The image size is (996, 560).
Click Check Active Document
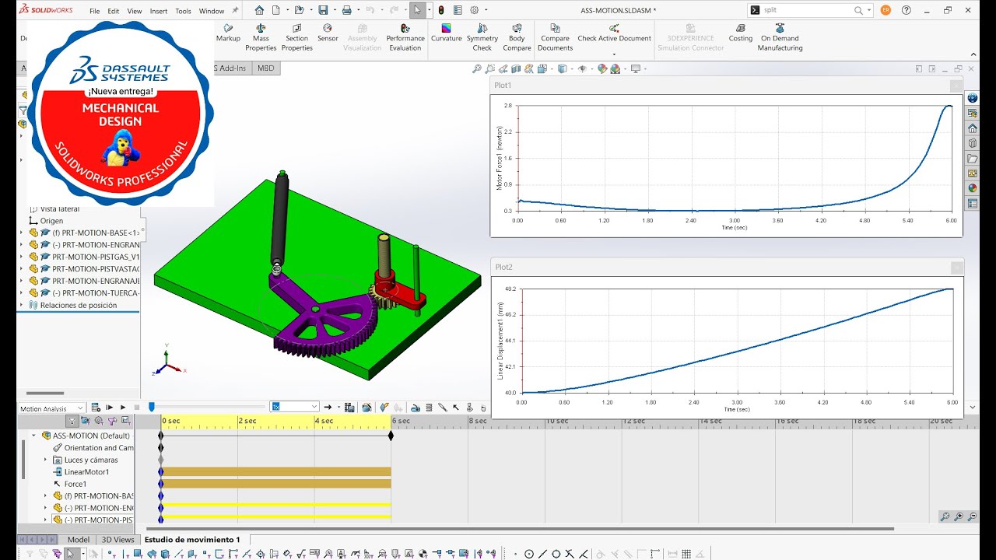614,33
